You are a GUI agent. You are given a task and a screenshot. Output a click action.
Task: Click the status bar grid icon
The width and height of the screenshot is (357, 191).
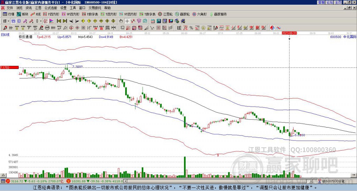[x=3, y=181]
